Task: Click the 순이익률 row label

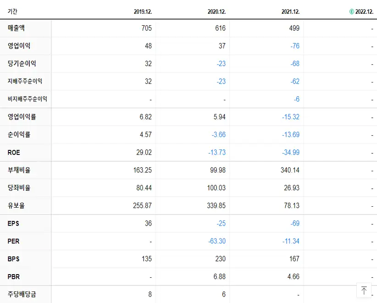Action: pos(19,135)
